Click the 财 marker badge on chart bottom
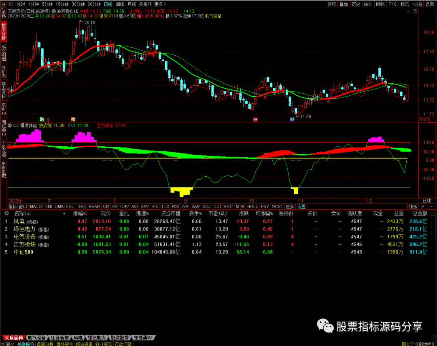Image resolution: width=437 pixels, height=346 pixels. [292, 119]
